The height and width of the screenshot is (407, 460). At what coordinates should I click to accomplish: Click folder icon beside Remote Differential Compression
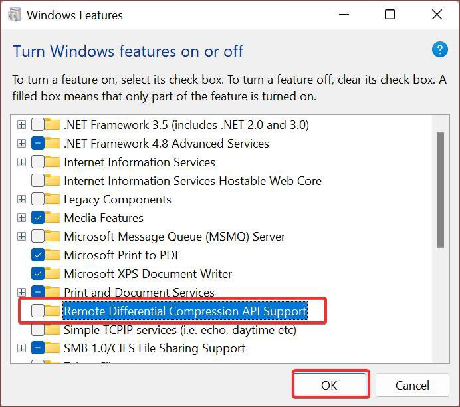click(53, 311)
